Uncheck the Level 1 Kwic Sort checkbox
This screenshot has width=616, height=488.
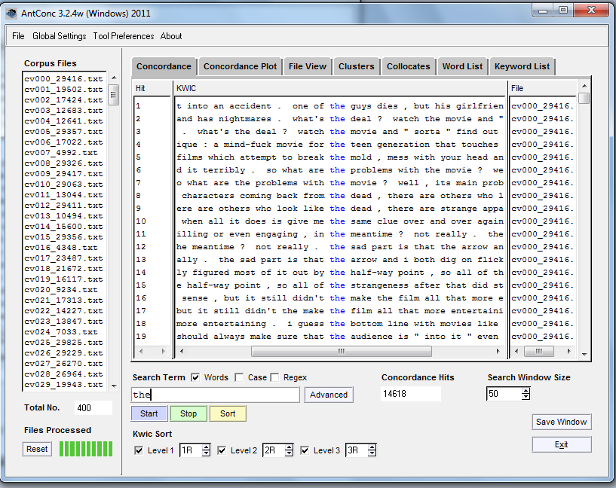pyautogui.click(x=138, y=450)
